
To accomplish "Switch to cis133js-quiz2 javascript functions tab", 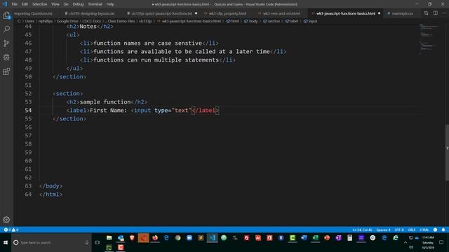I will 162,13.
